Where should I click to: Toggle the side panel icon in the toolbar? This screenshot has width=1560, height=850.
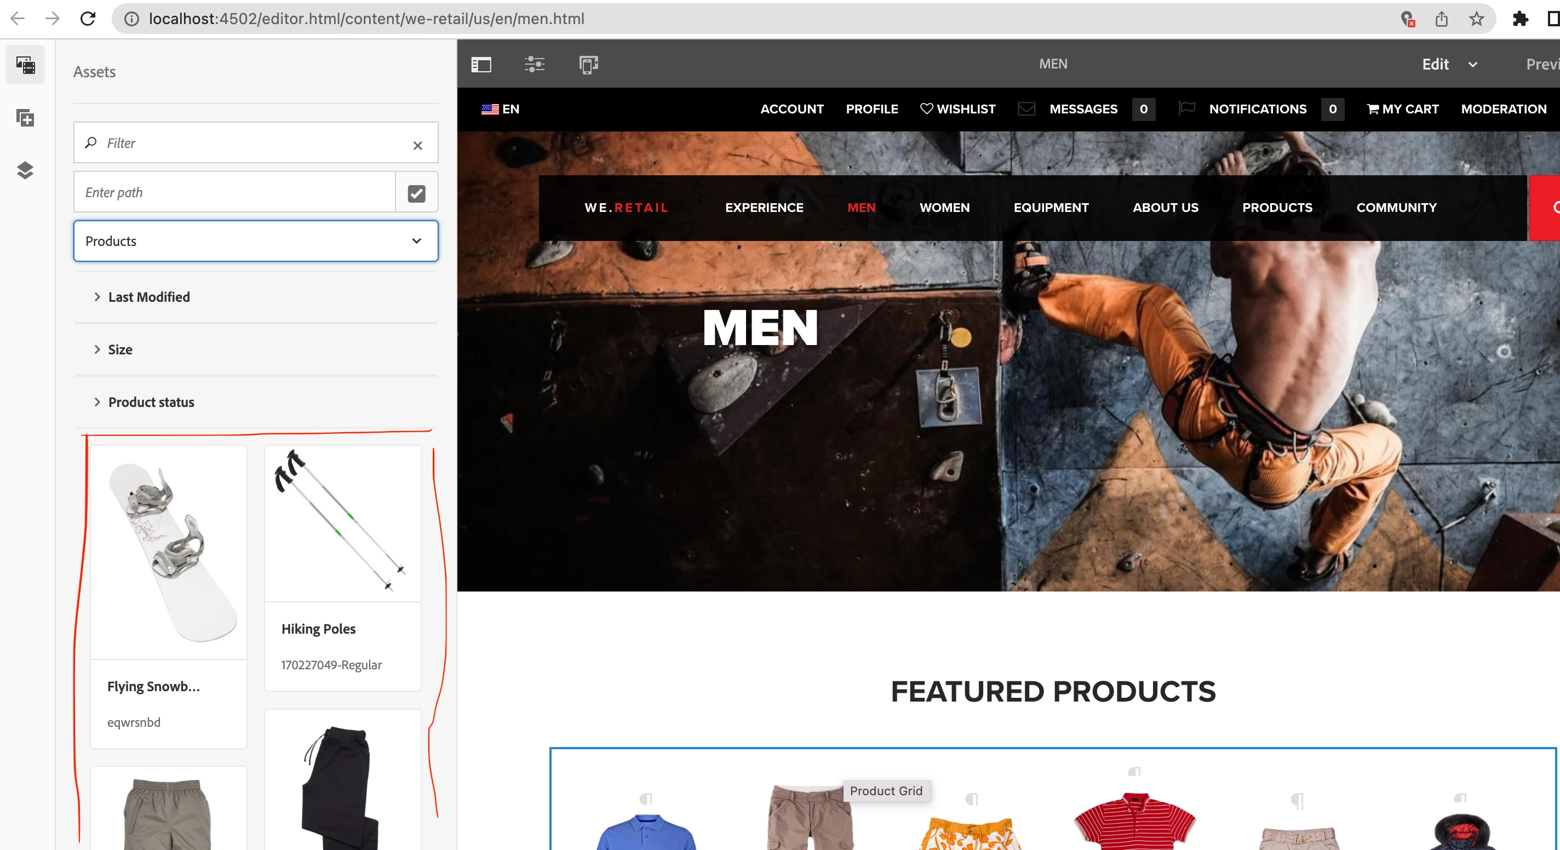[x=481, y=64]
